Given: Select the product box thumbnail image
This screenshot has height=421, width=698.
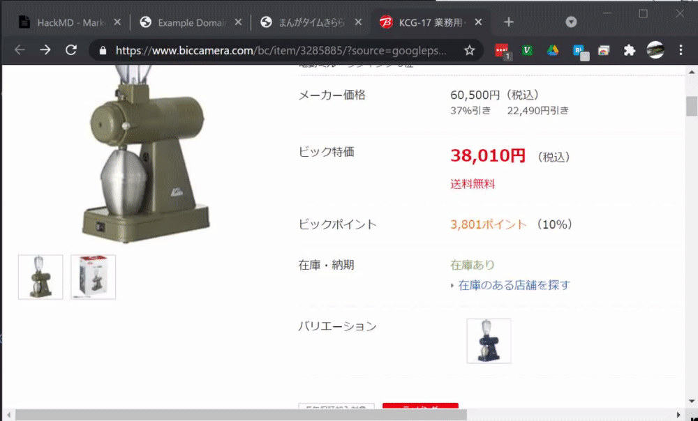Looking at the screenshot, I should tap(94, 276).
